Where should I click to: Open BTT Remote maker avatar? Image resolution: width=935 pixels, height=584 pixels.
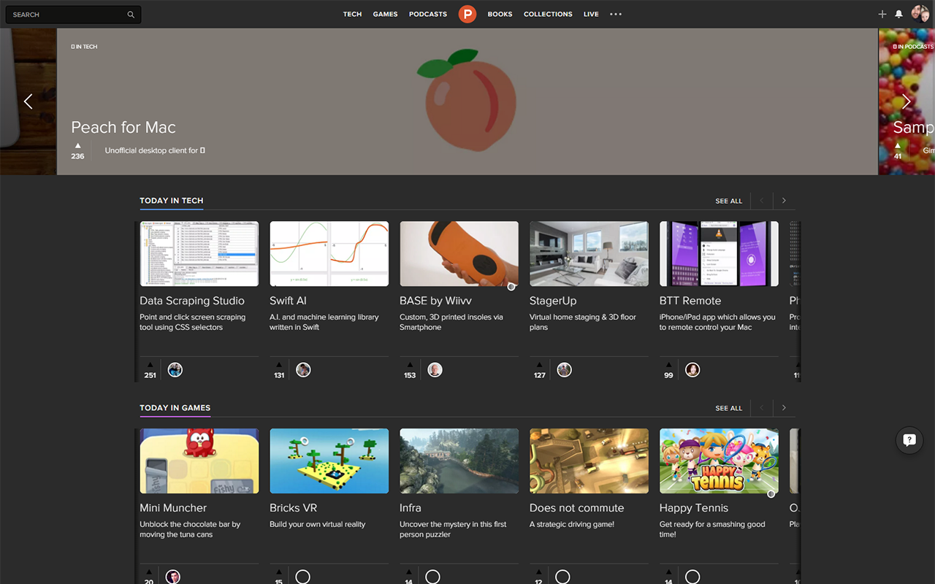pyautogui.click(x=692, y=369)
